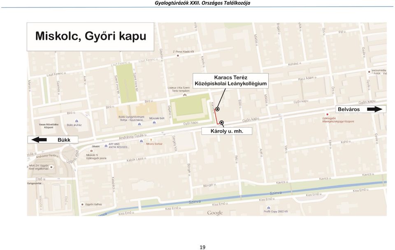Click the 'Gyógyszertár' pharmacy label

35,183
